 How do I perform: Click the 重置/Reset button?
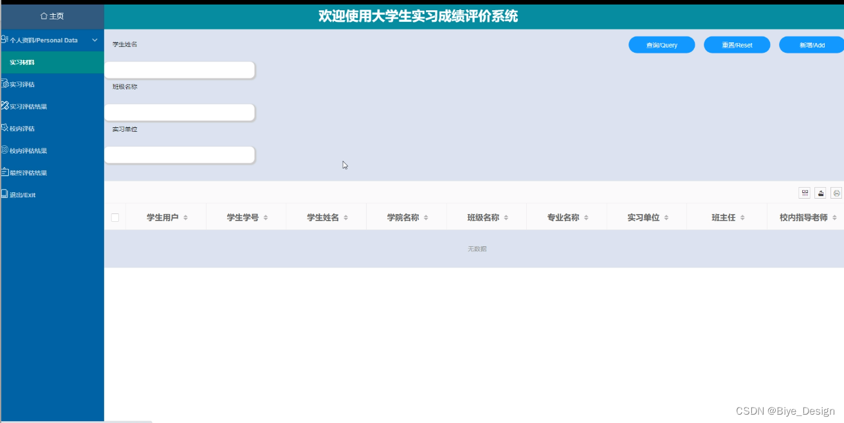point(737,45)
